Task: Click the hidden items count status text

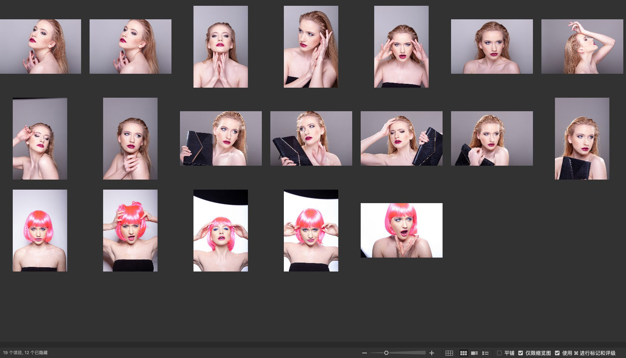Action: point(25,353)
